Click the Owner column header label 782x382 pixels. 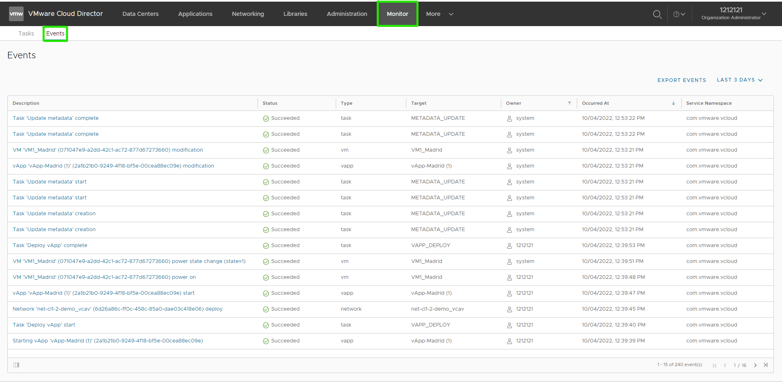point(514,103)
